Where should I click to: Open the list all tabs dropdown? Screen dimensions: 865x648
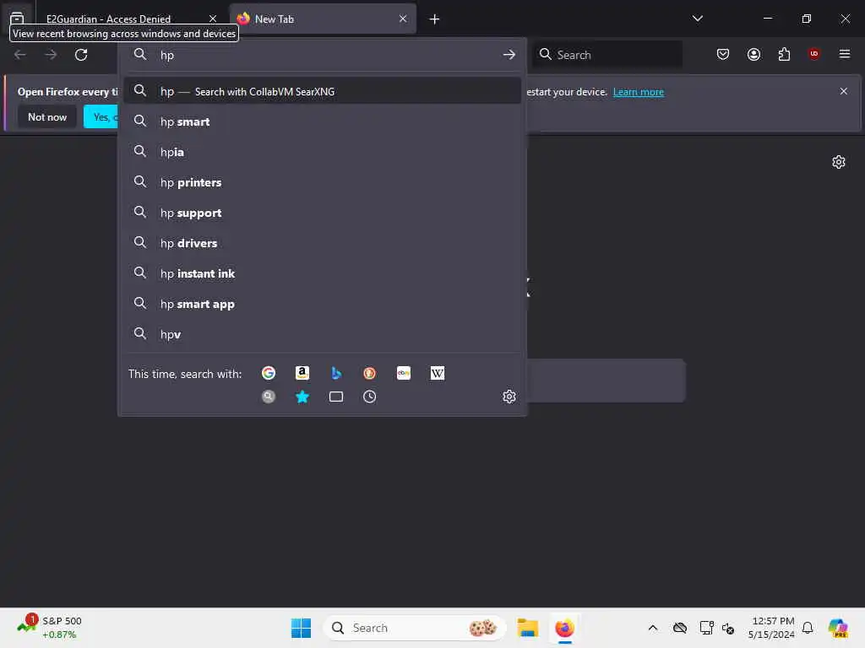click(697, 19)
